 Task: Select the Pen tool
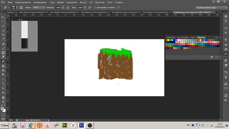pyautogui.click(x=3, y=80)
